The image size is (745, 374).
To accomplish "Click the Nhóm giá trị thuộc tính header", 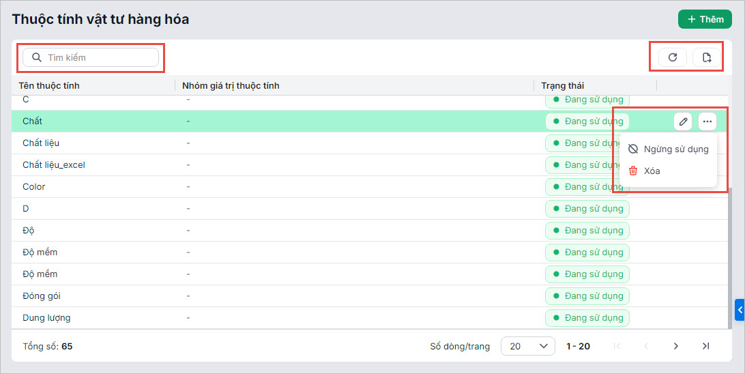I will click(x=231, y=85).
